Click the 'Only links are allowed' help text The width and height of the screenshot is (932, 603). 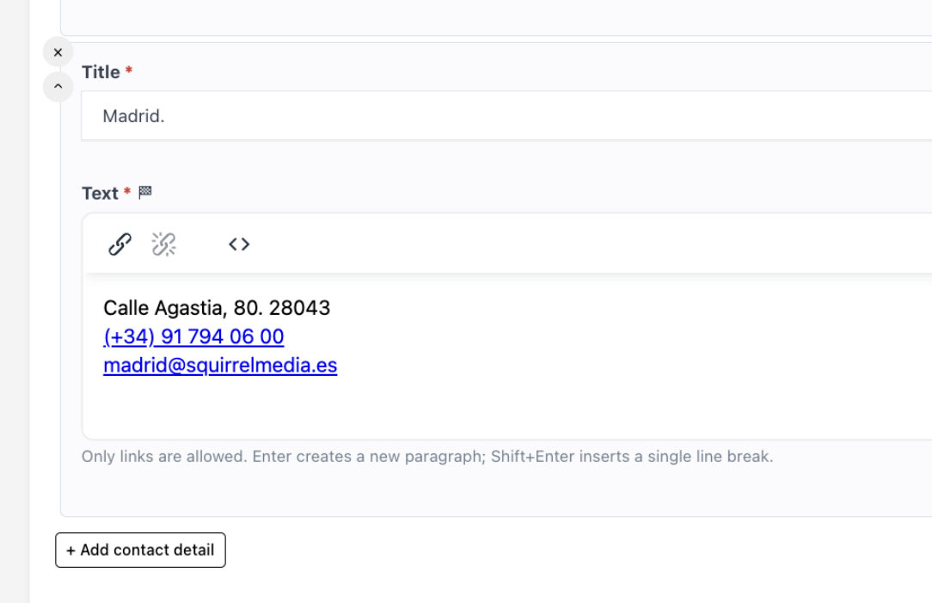click(x=427, y=457)
